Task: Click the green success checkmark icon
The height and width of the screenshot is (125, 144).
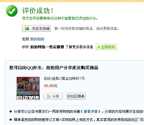Action: point(12,11)
